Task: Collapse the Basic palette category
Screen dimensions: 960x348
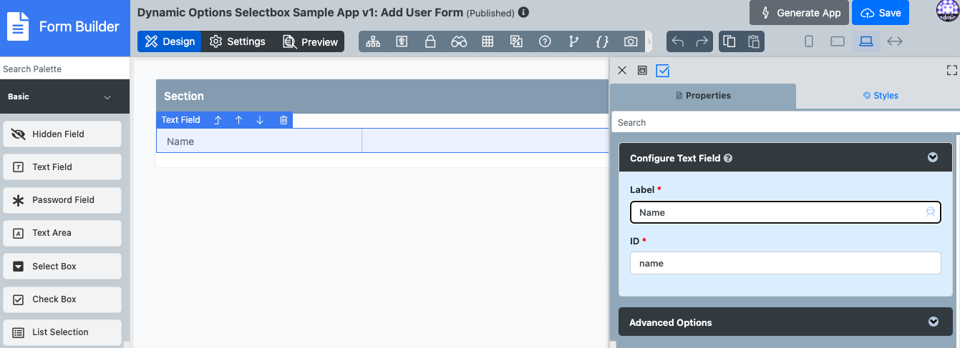Action: point(107,97)
